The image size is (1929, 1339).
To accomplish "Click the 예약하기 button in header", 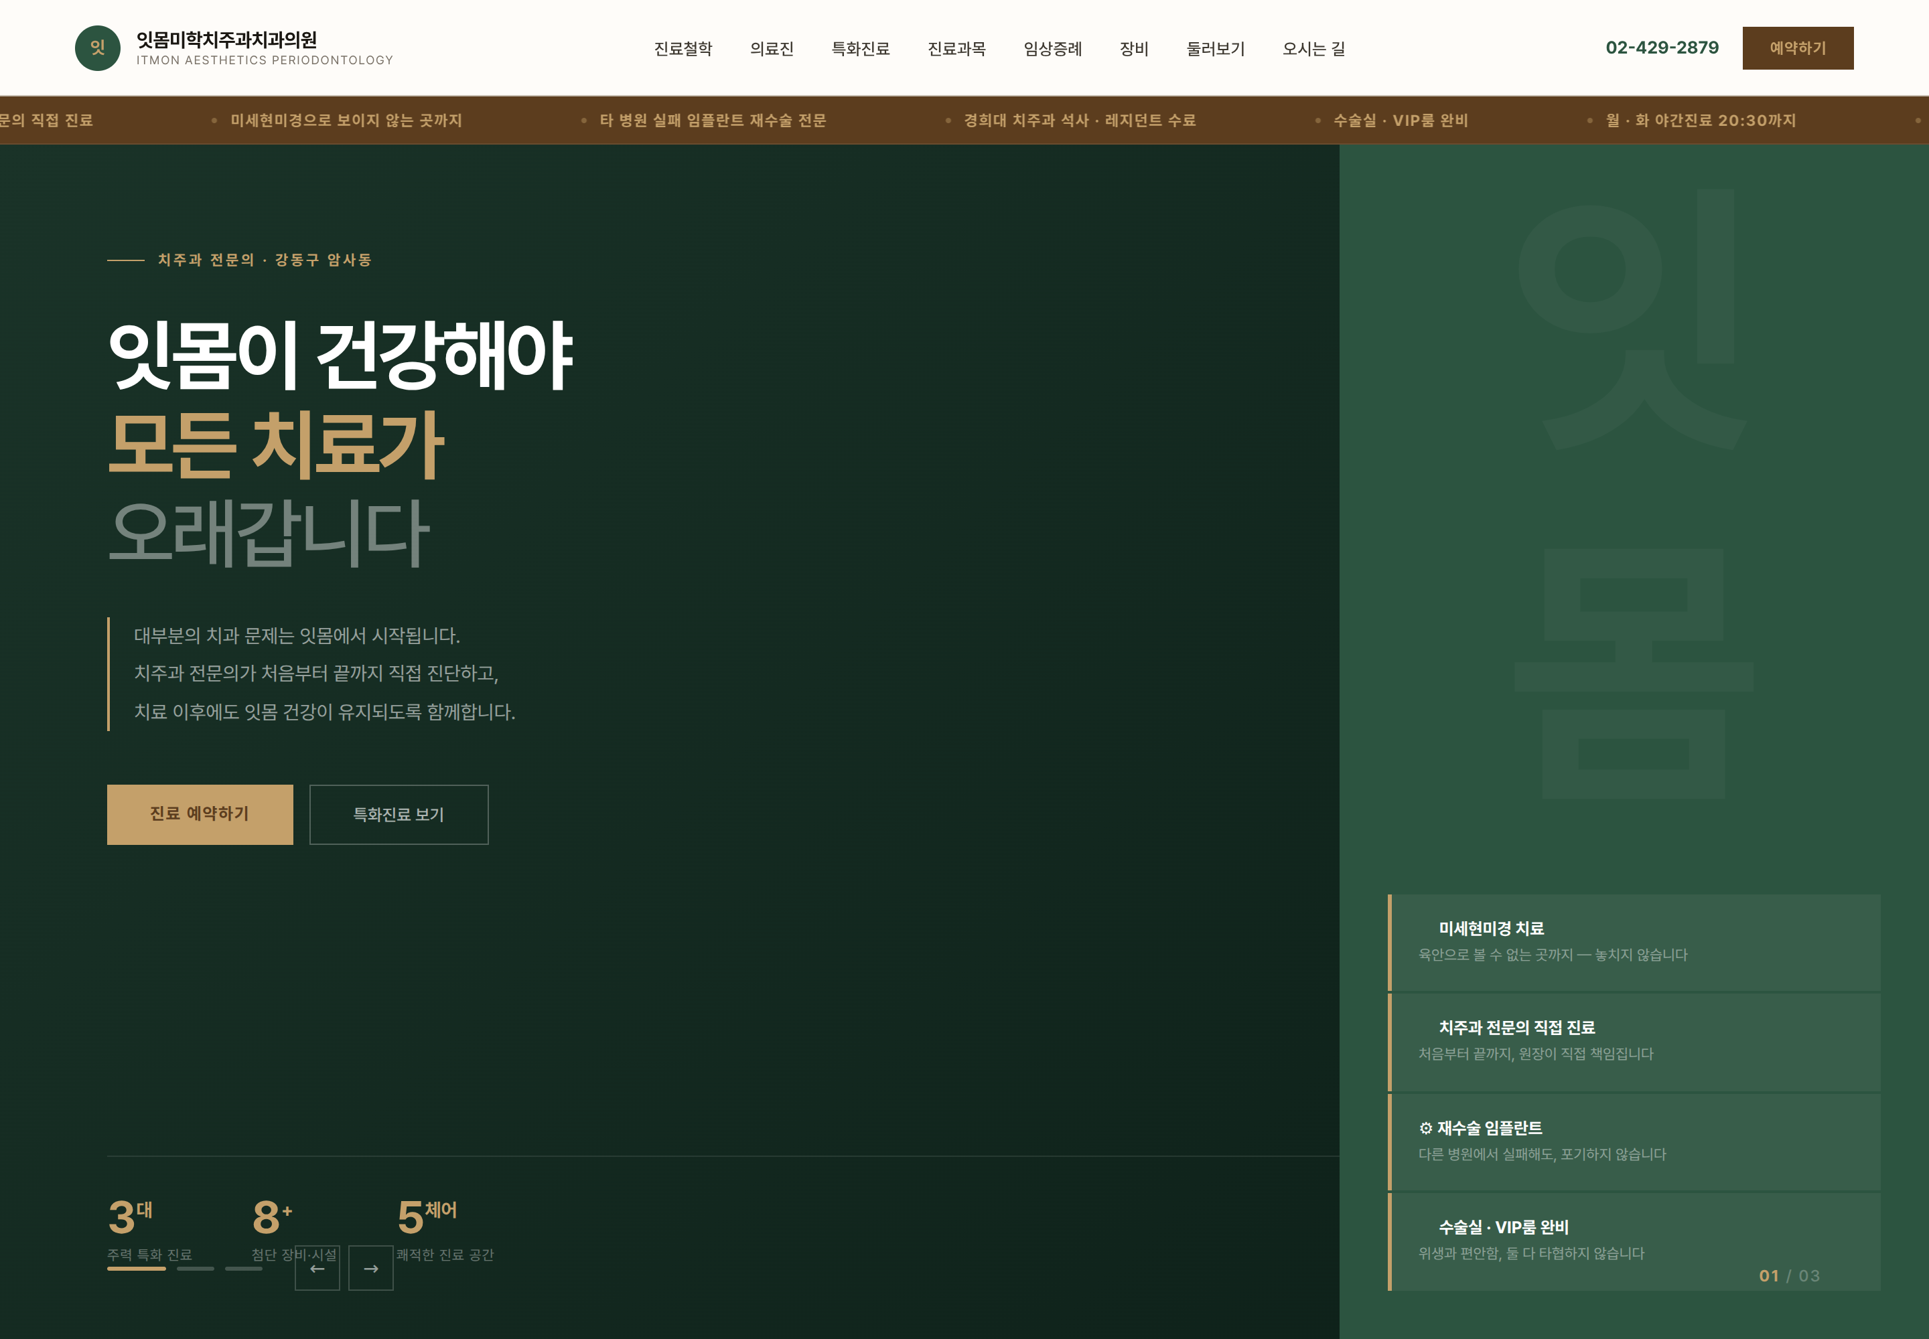I will point(1798,48).
